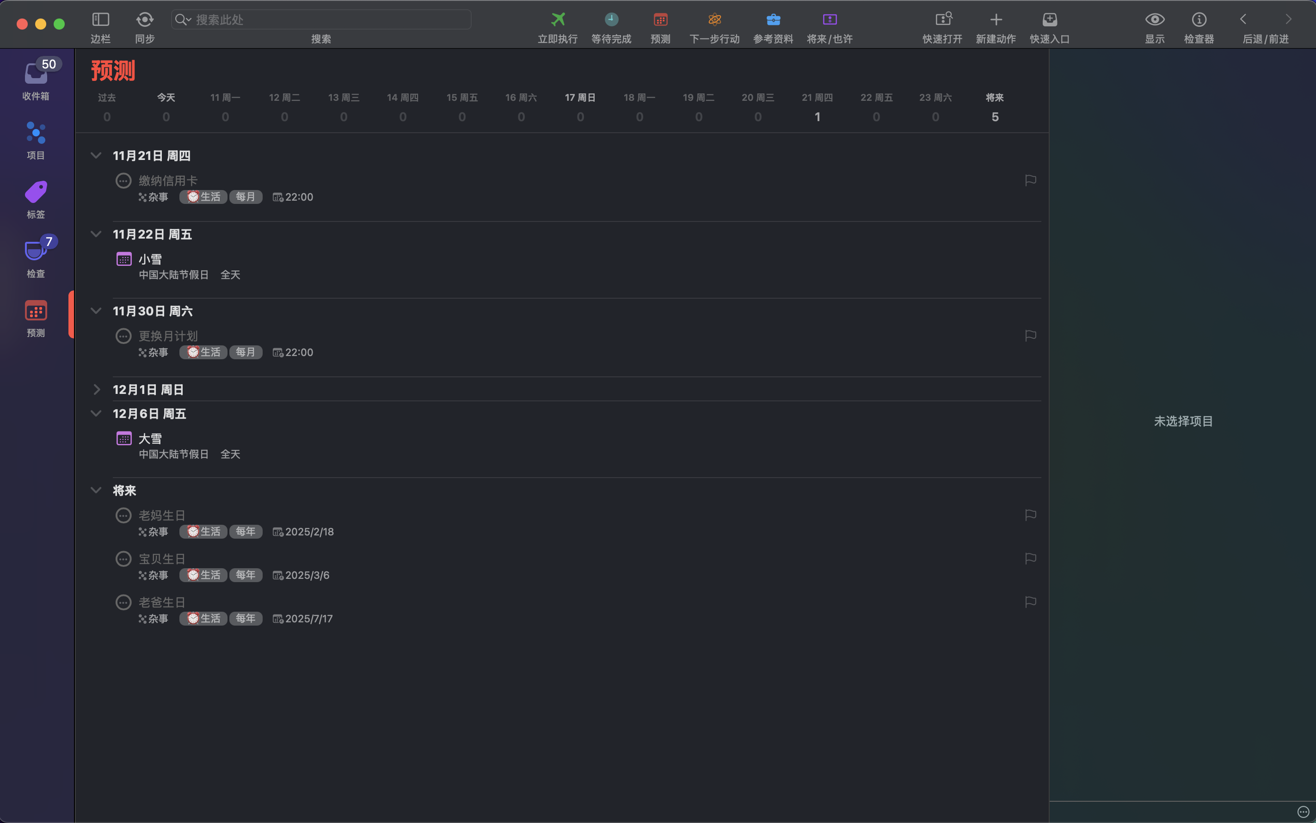Select the 今天 forecast day
This screenshot has width=1316, height=823.
(166, 107)
